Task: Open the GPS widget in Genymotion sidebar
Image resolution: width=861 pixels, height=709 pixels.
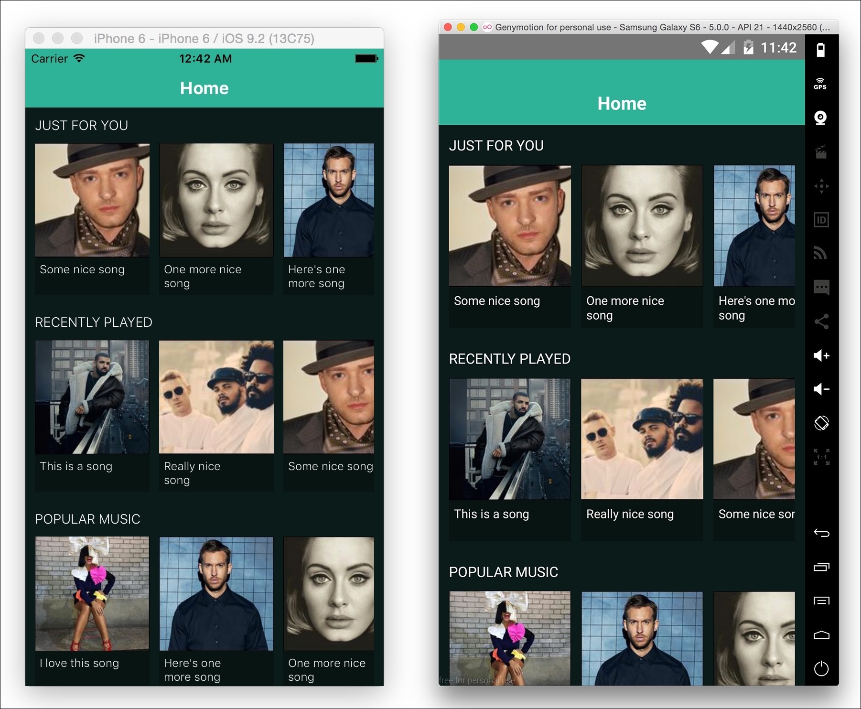Action: tap(820, 84)
